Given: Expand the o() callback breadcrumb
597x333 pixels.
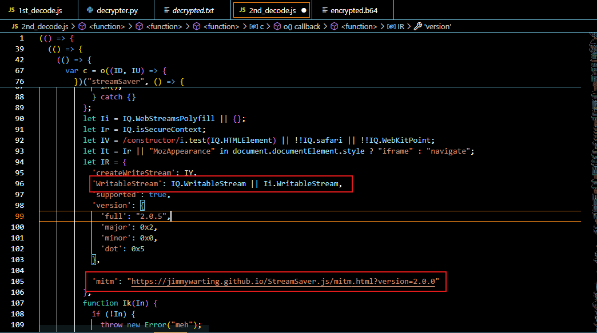Looking at the screenshot, I should click(x=301, y=26).
